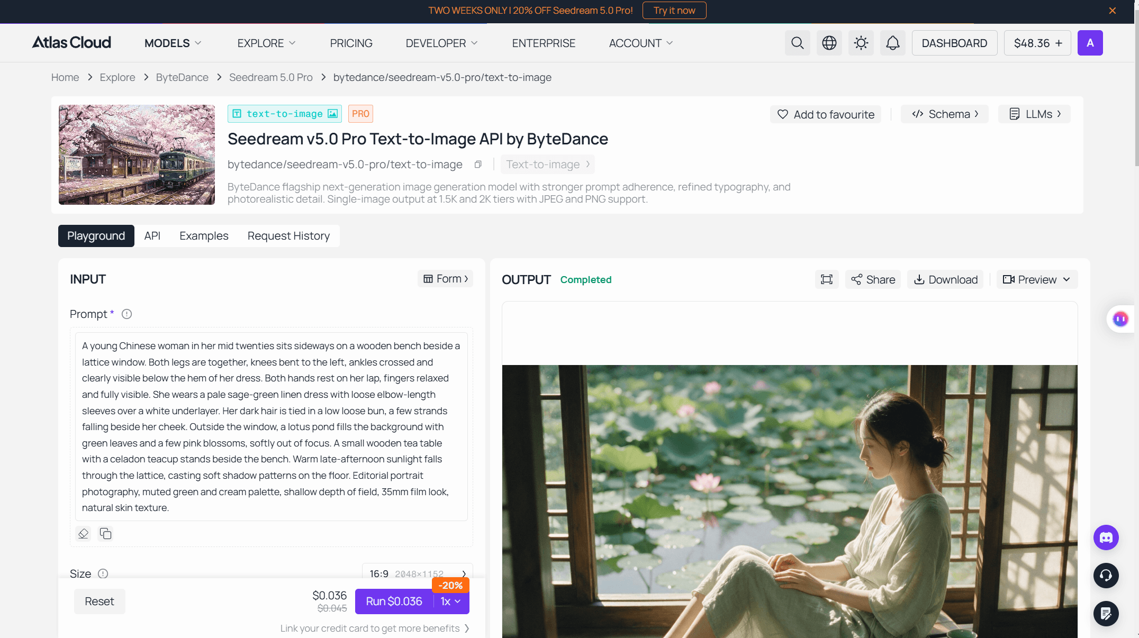Clear prompt with eraser icon
The height and width of the screenshot is (638, 1139).
(x=83, y=533)
